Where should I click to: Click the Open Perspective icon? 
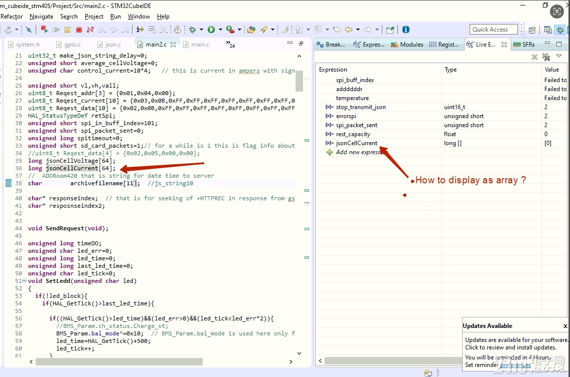[532, 30]
